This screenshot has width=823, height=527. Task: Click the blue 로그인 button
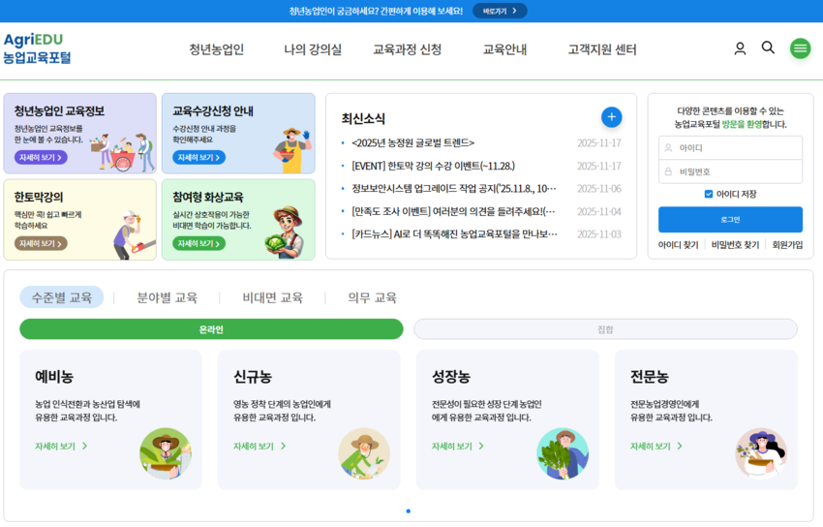coord(730,219)
